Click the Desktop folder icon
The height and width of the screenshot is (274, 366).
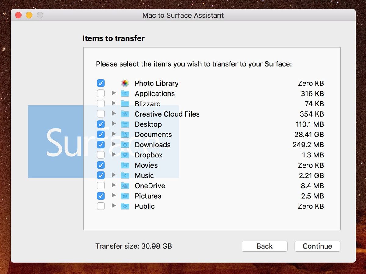125,124
